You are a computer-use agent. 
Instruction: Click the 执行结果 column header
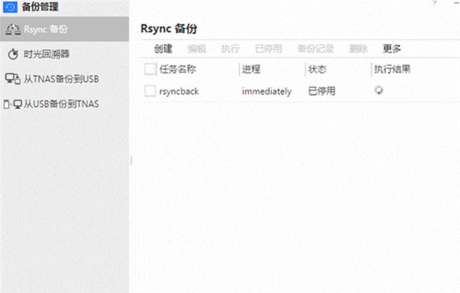[392, 69]
